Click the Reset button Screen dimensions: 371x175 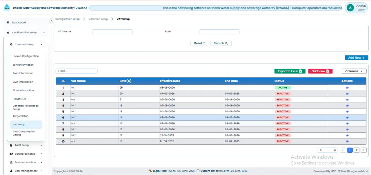(200, 43)
